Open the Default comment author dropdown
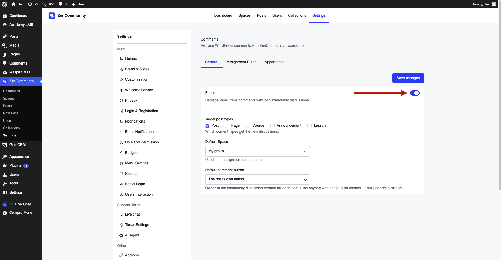Image resolution: width=502 pixels, height=266 pixels. pyautogui.click(x=257, y=180)
